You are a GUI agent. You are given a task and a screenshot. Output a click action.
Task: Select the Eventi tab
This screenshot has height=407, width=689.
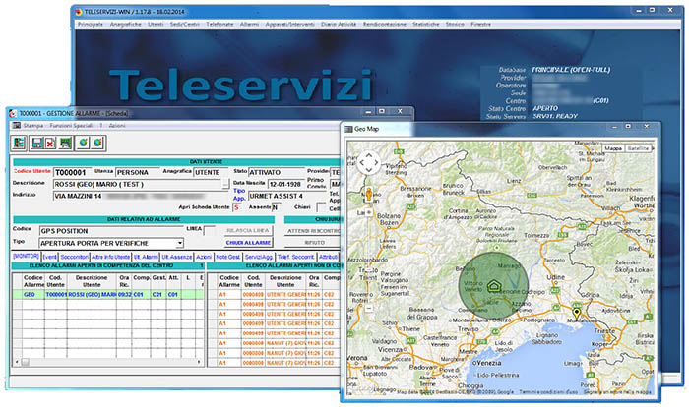tap(49, 257)
